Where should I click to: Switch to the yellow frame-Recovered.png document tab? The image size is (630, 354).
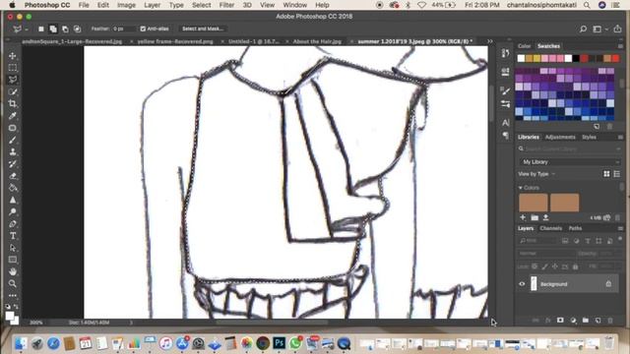pos(175,41)
